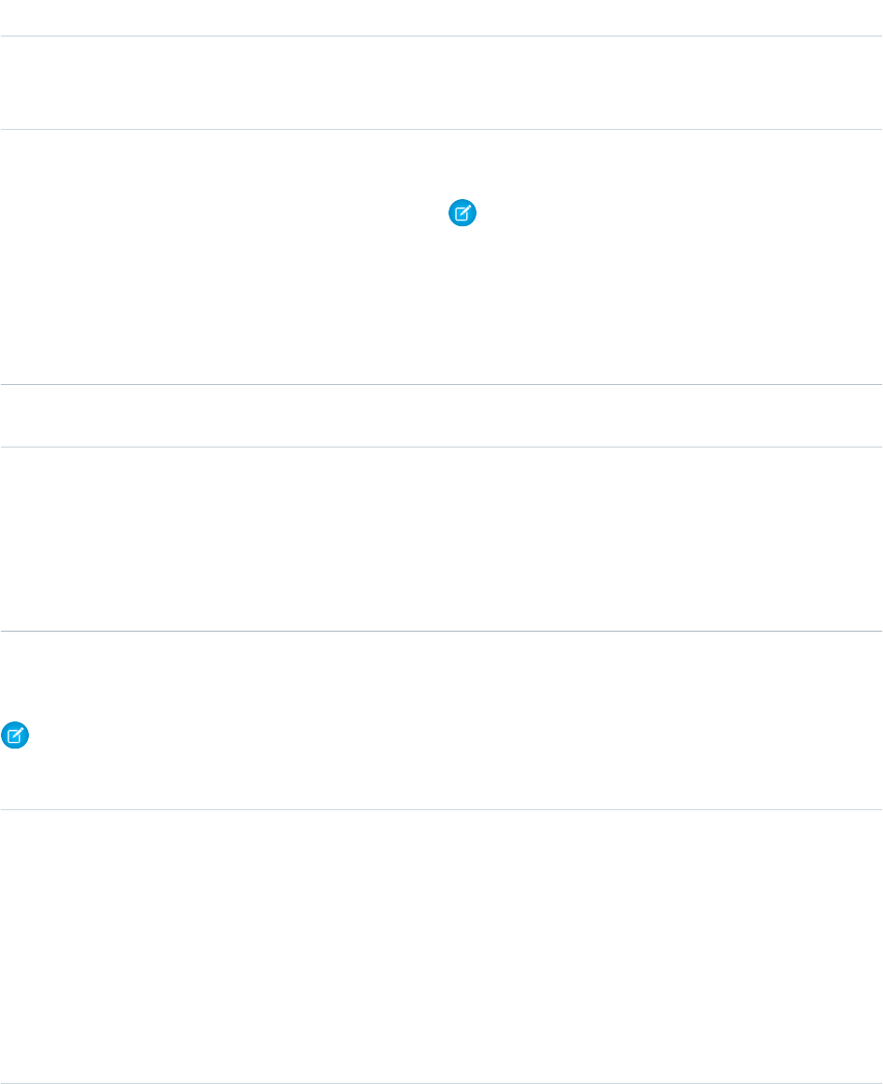Select the white pencil glyph inside the left-edge blue circle
This screenshot has height=1084, width=883.
pyautogui.click(x=15, y=735)
